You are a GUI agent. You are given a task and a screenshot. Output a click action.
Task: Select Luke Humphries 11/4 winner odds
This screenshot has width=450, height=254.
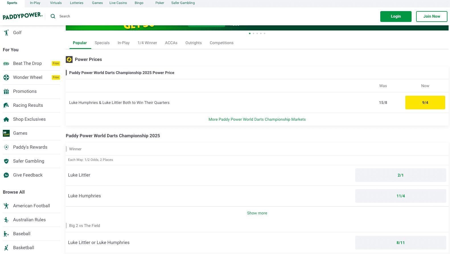click(x=400, y=196)
